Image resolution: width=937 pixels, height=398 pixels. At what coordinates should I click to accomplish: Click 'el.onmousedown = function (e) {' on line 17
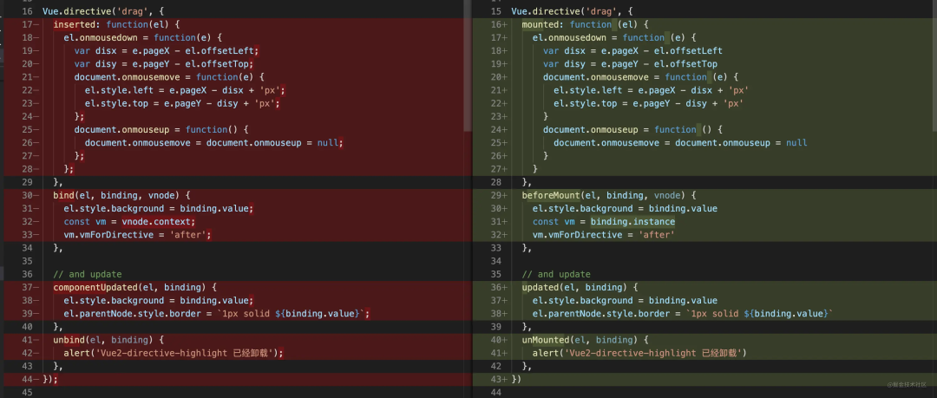614,37
